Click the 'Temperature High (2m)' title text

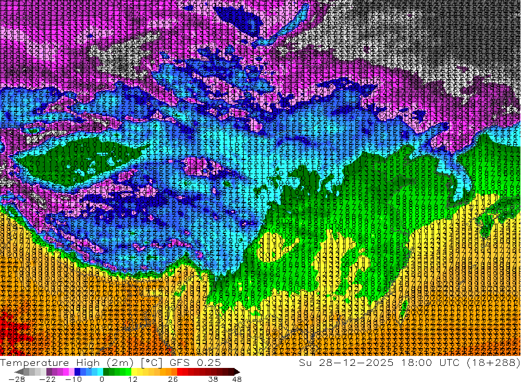pyautogui.click(x=67, y=363)
